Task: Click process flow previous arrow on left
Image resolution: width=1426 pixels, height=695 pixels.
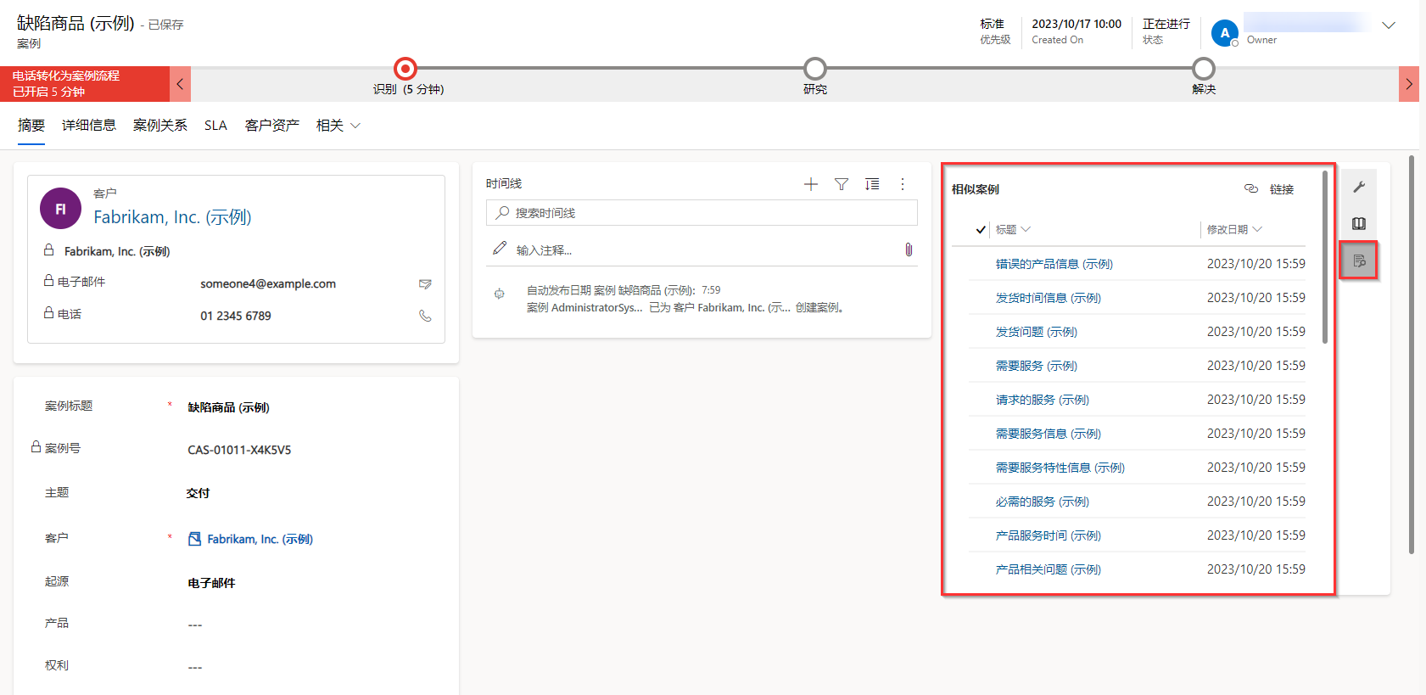Action: tap(180, 84)
